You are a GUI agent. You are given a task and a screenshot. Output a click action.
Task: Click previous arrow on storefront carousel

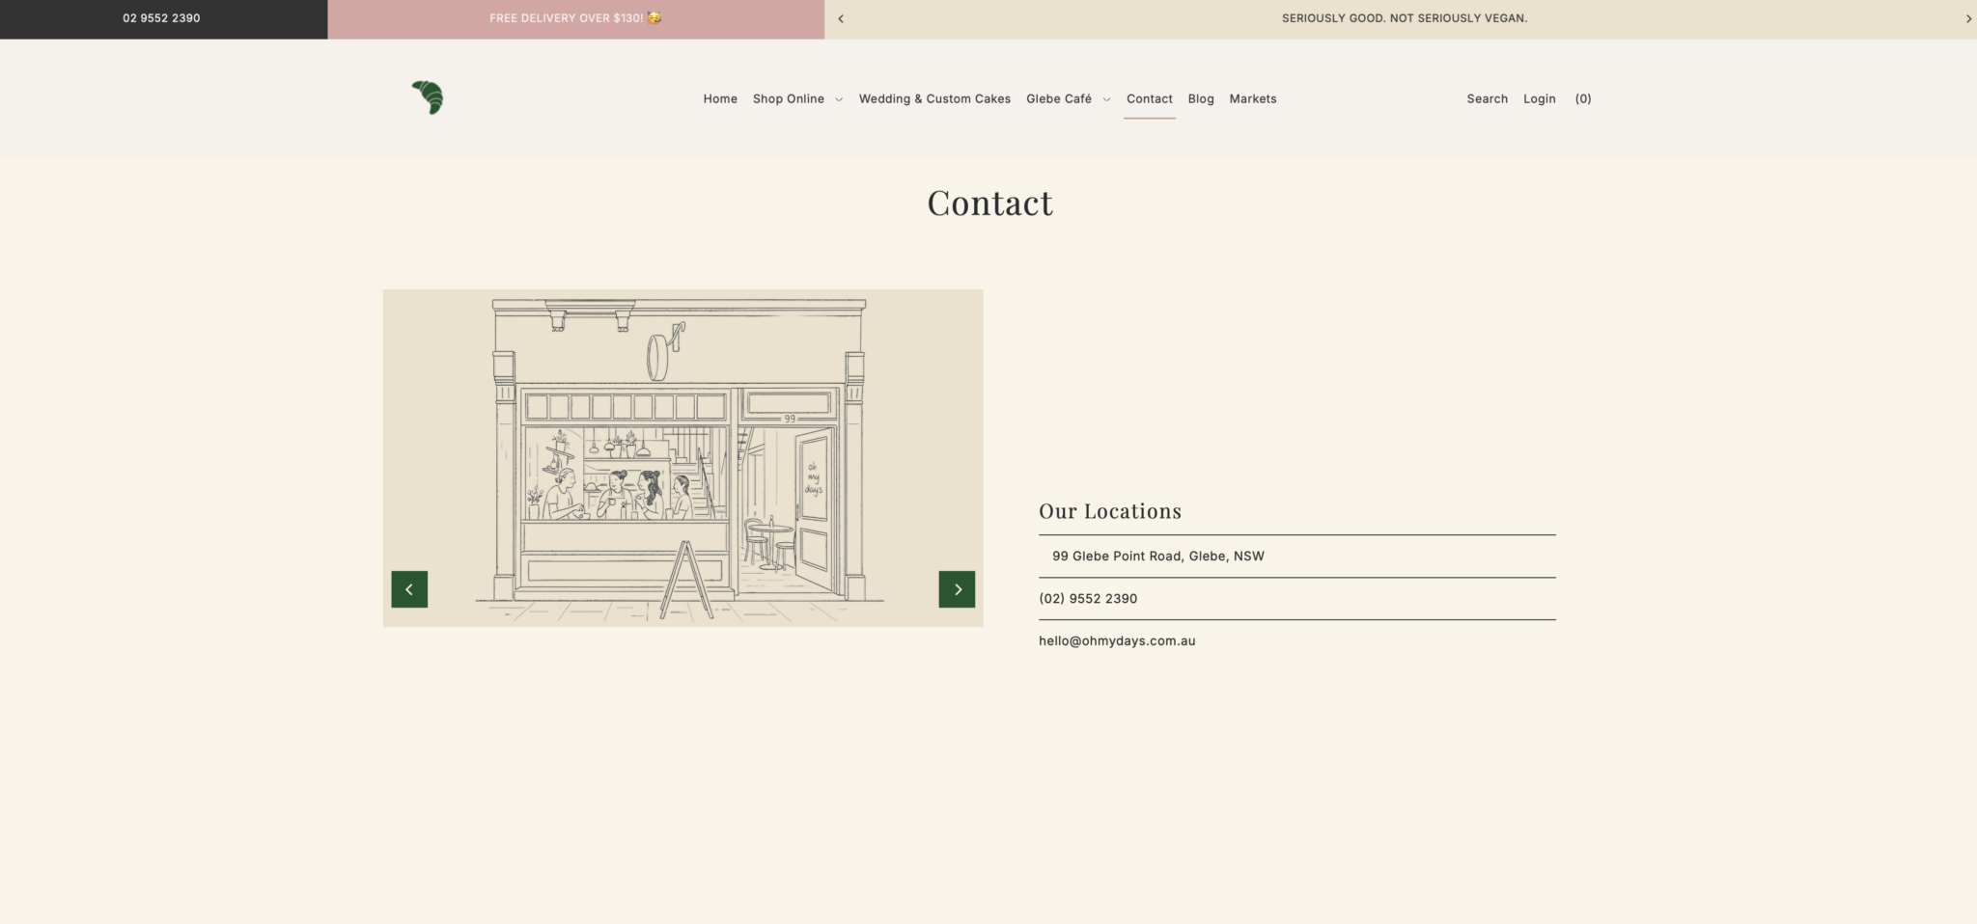click(409, 588)
